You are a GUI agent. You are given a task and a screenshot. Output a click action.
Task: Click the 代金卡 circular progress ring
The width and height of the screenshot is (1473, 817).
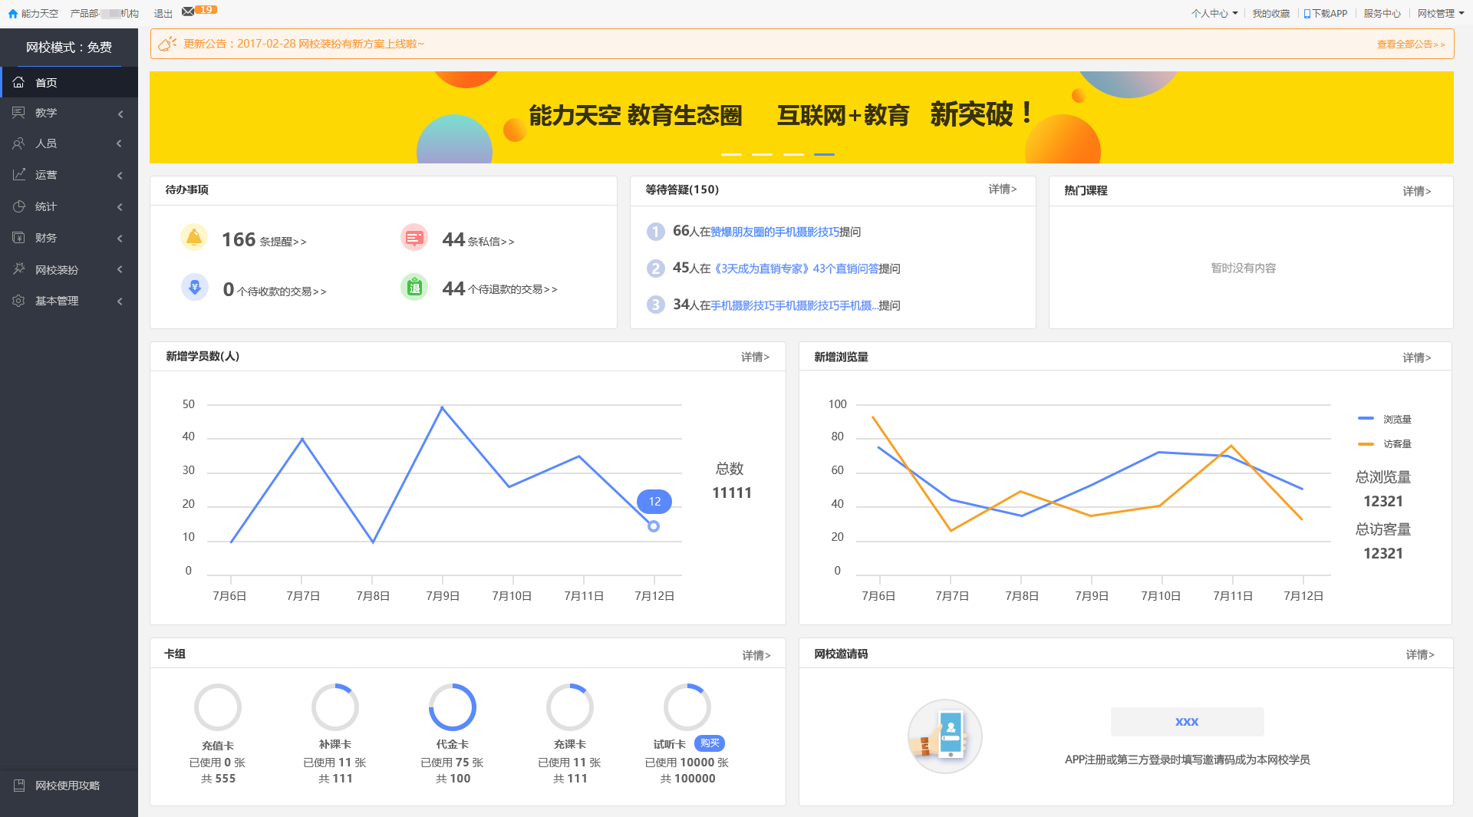tap(453, 707)
